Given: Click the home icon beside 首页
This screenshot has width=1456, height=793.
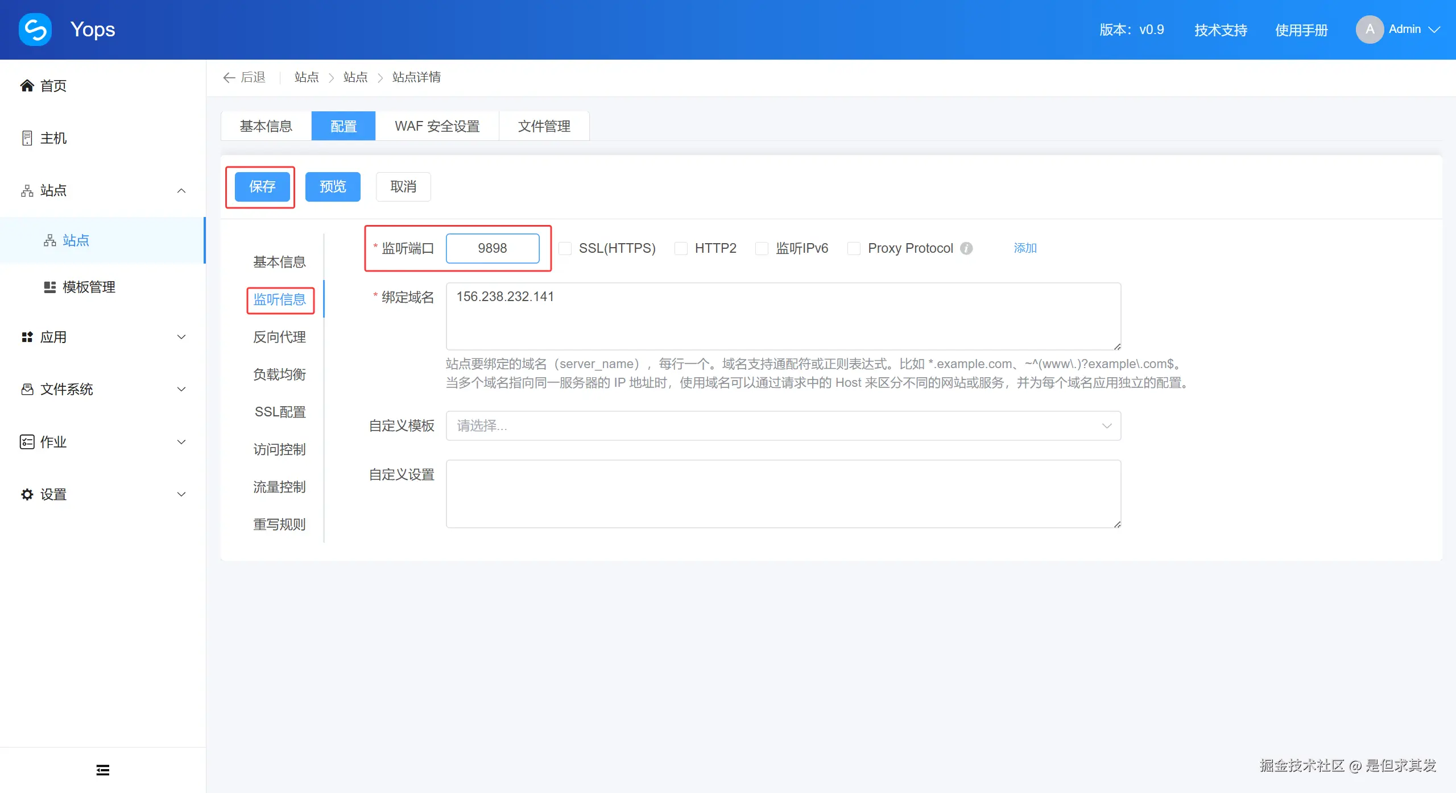Looking at the screenshot, I should 27,86.
